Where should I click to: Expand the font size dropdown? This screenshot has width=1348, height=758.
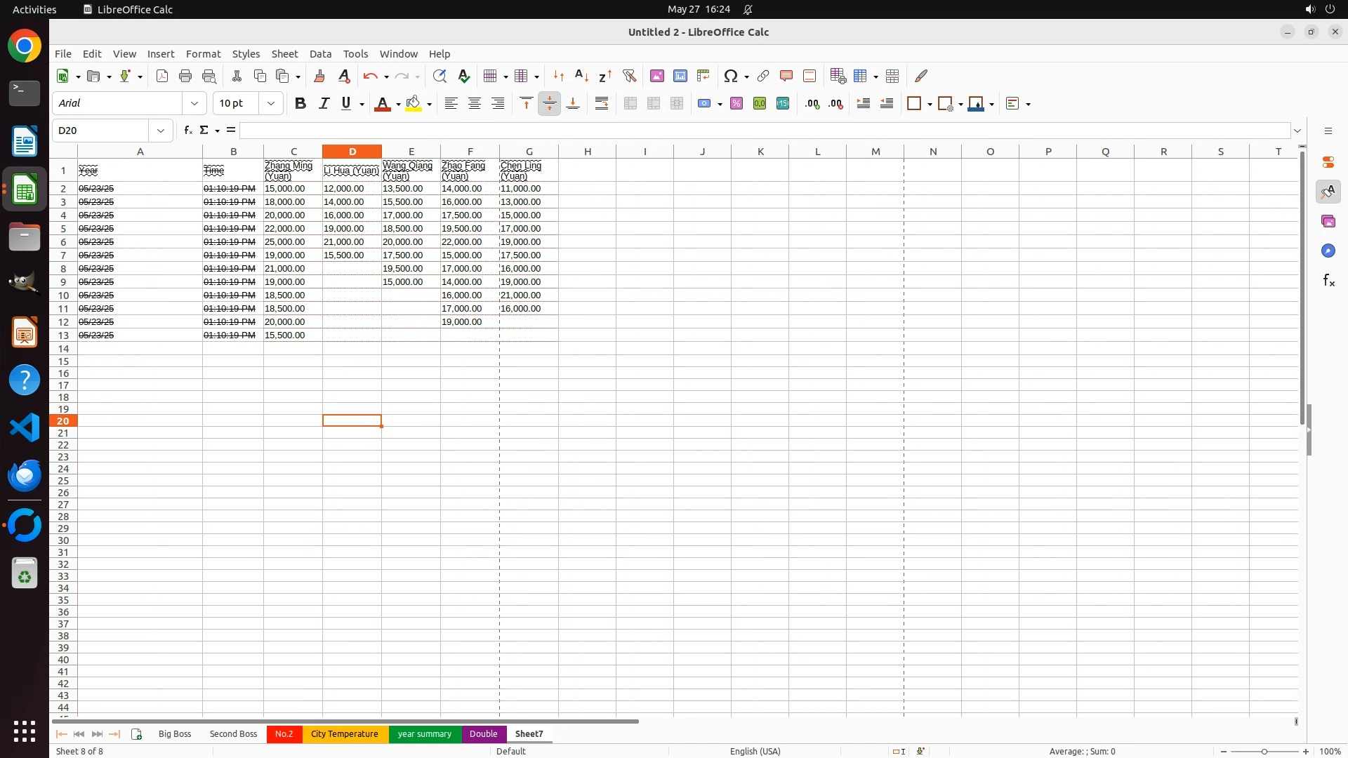tap(271, 104)
